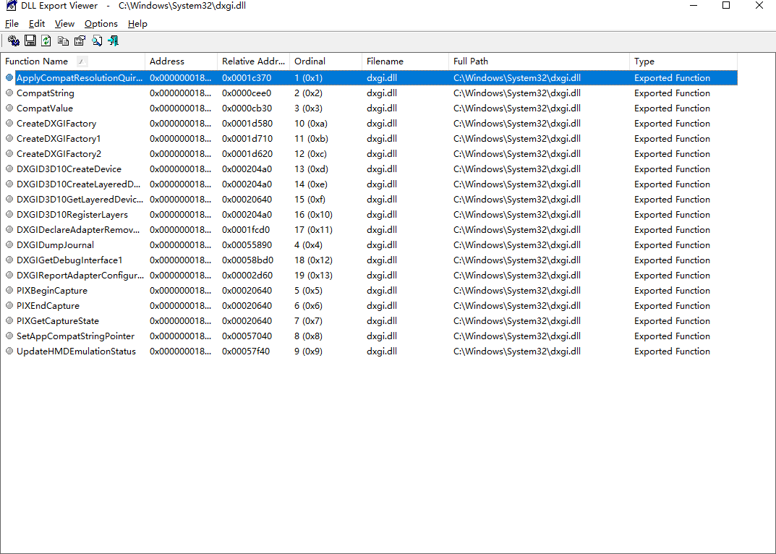Sort by the Function Name column header

pos(73,61)
